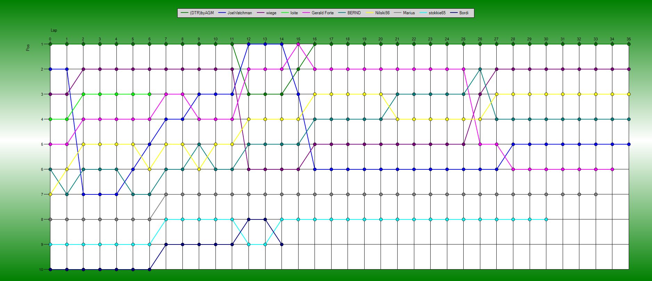The height and width of the screenshot is (281, 652).
Task: Click the (DTR)byAGM legend entry
Action: point(197,13)
